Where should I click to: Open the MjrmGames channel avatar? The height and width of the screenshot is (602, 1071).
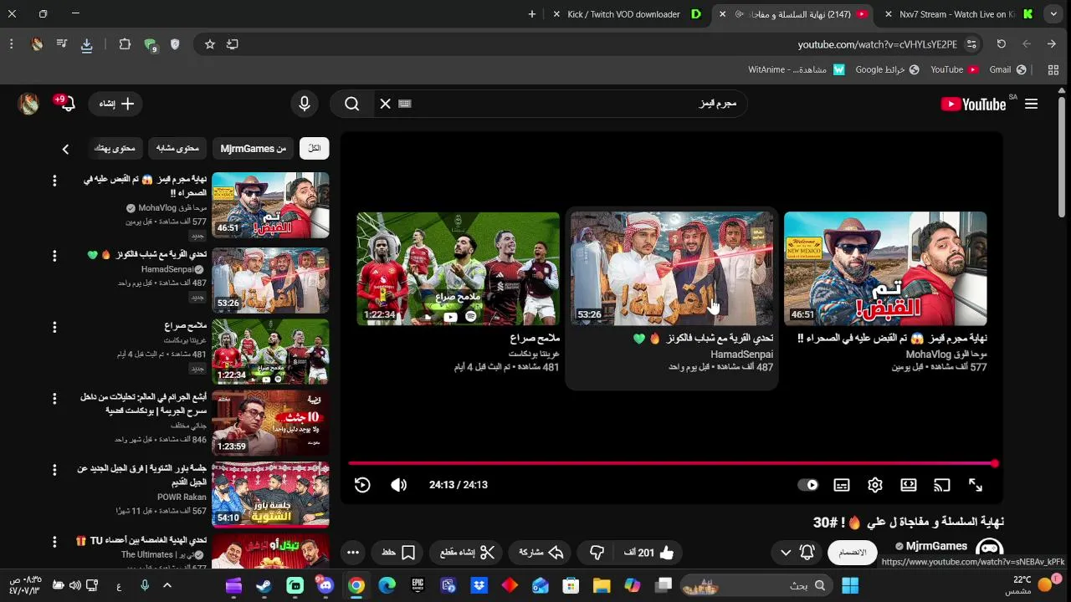tap(990, 549)
